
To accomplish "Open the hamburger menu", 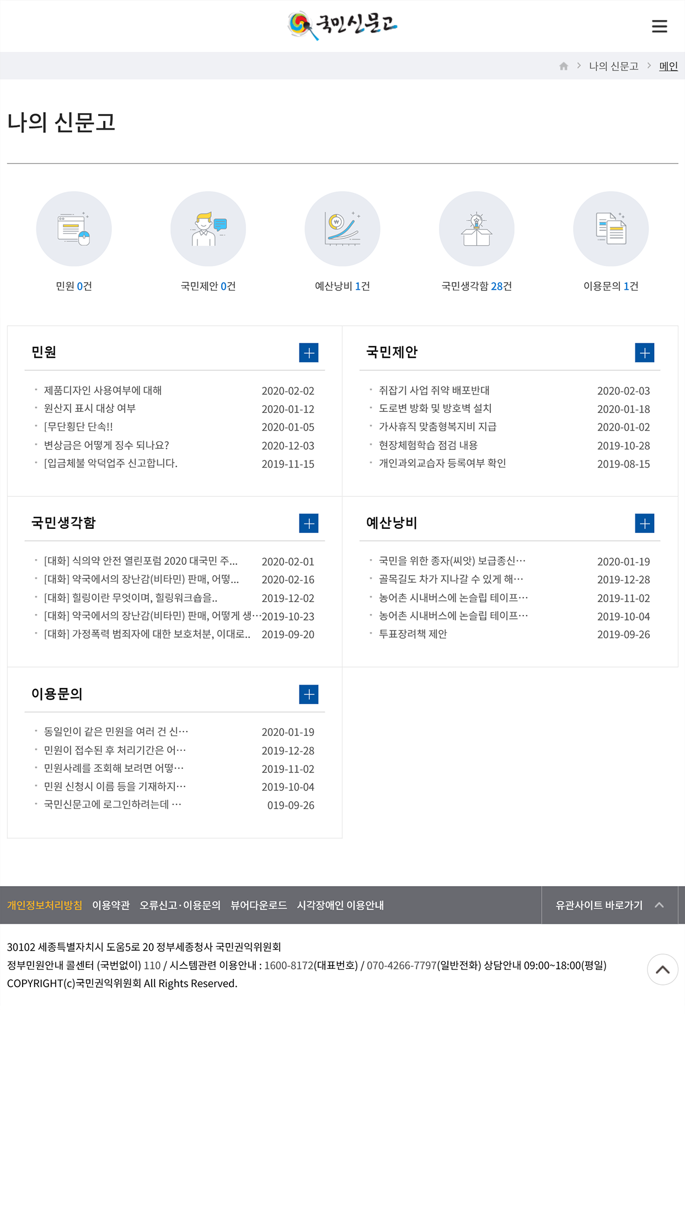I will (x=659, y=26).
